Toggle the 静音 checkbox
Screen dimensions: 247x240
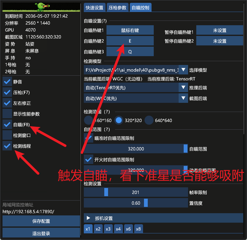(7, 81)
